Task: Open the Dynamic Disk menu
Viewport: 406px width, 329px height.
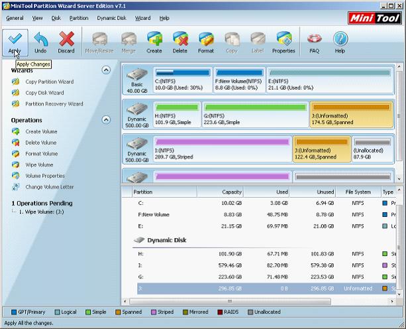Action: coord(111,18)
